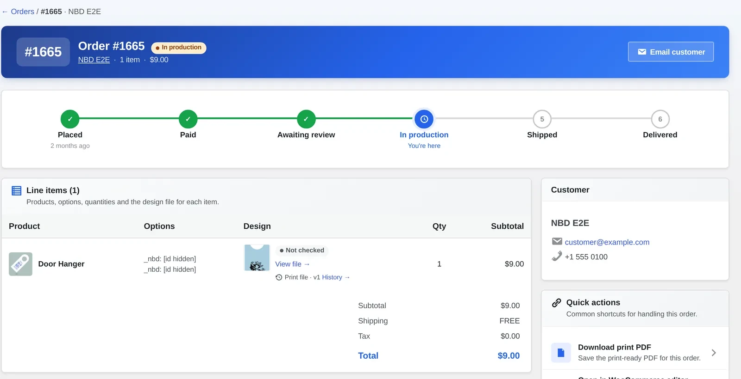Select the Awaiting review step checkmark

[306, 119]
